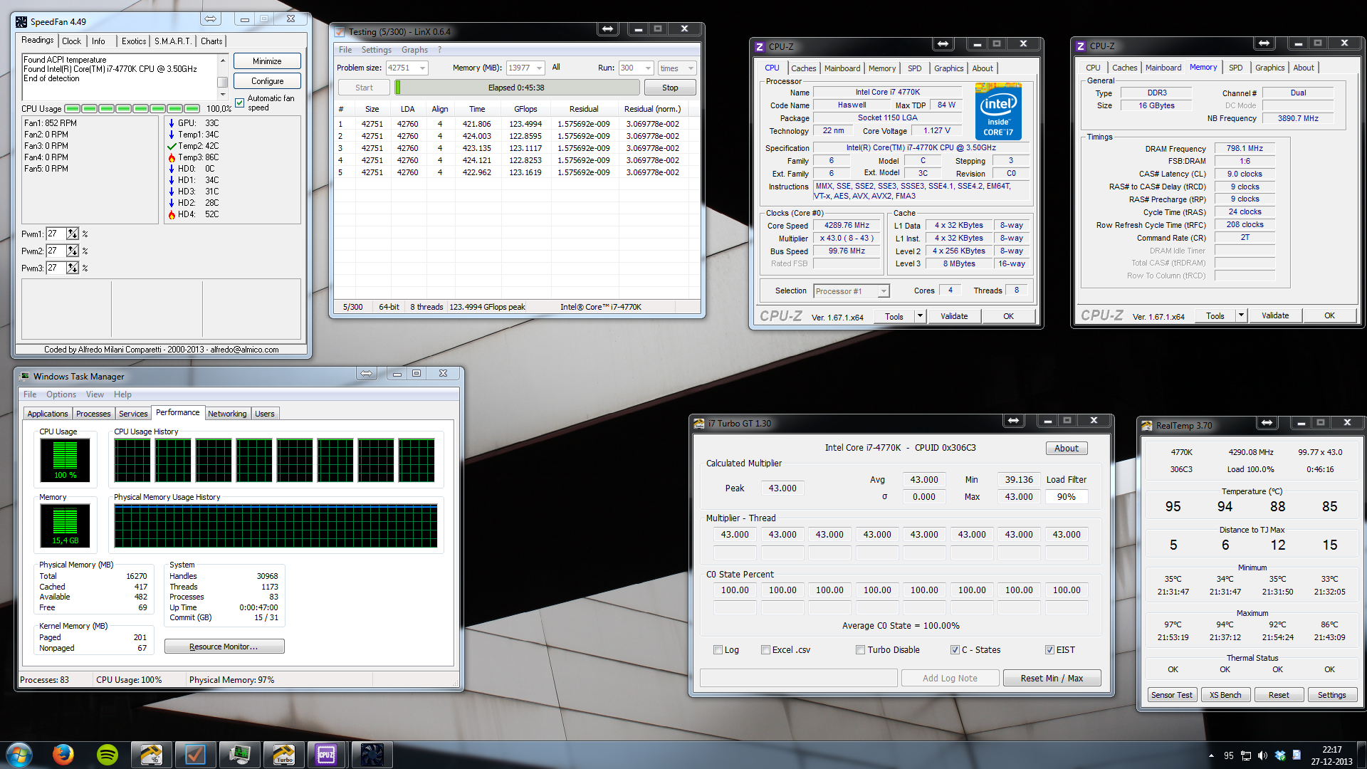Click the SpeedFan detection log scrollbar
1367x769 pixels.
click(x=223, y=78)
